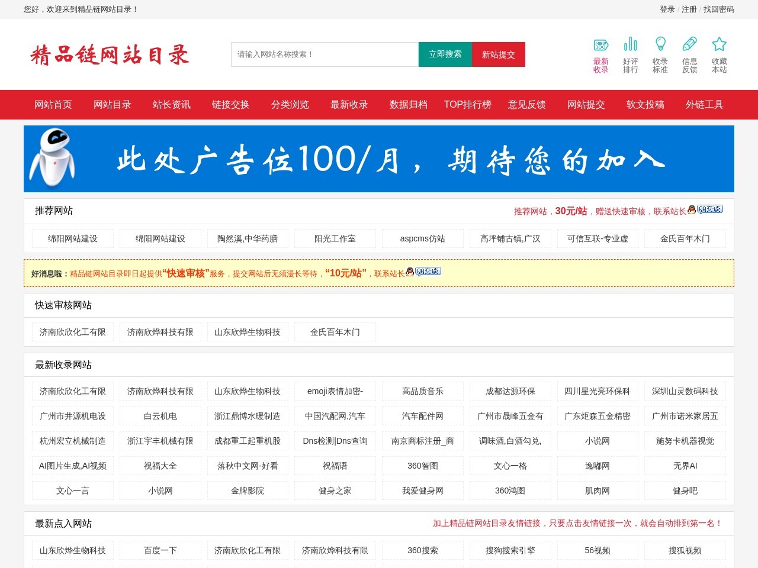Open TOP排行榜 in navigation bar
The height and width of the screenshot is (568, 758).
pos(468,105)
